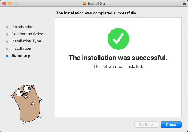Image resolution: width=188 pixels, height=132 pixels.
Task: Click the Install Go window title
Action: [96, 4]
